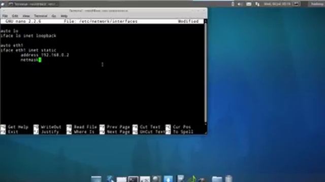The image size is (325, 182).
Task: Click the 'Get Help' shortcut label in nano
Action: click(x=18, y=127)
